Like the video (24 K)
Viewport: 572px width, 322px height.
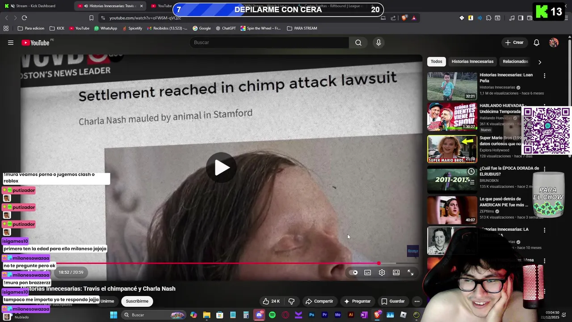(x=271, y=301)
